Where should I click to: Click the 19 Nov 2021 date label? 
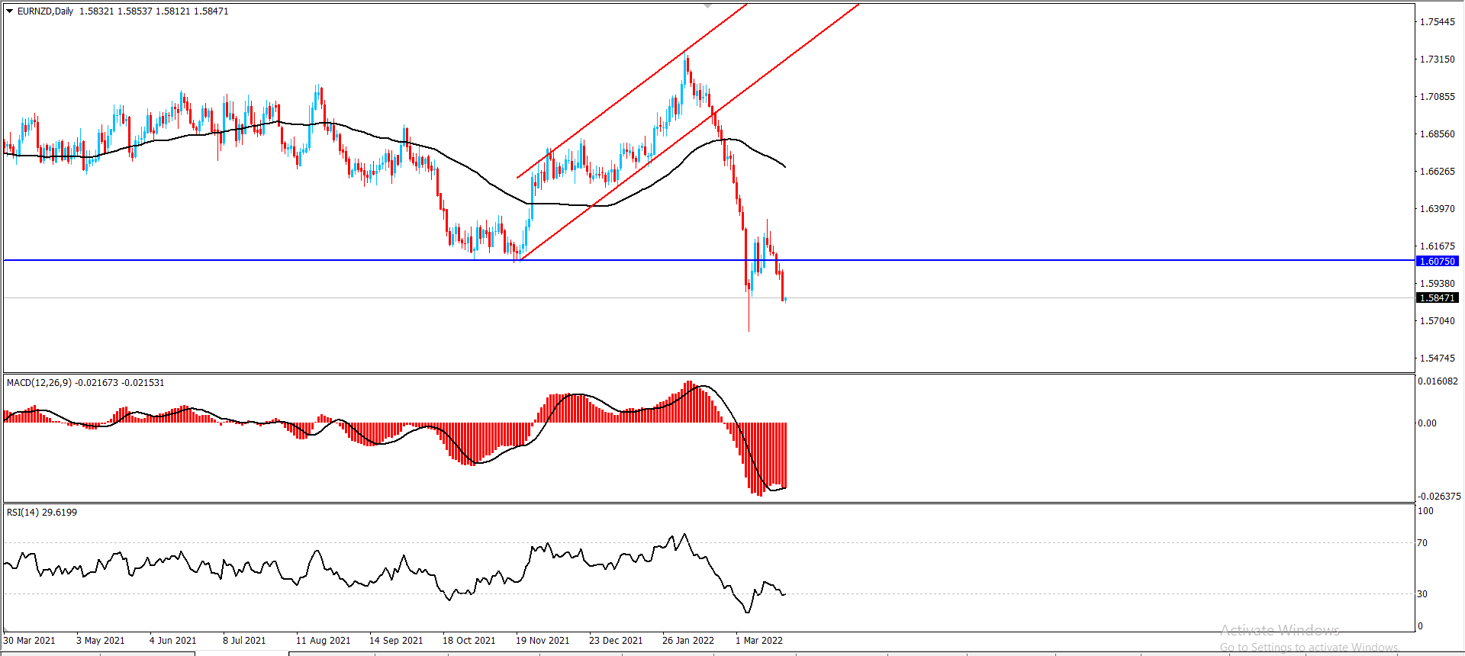click(543, 641)
